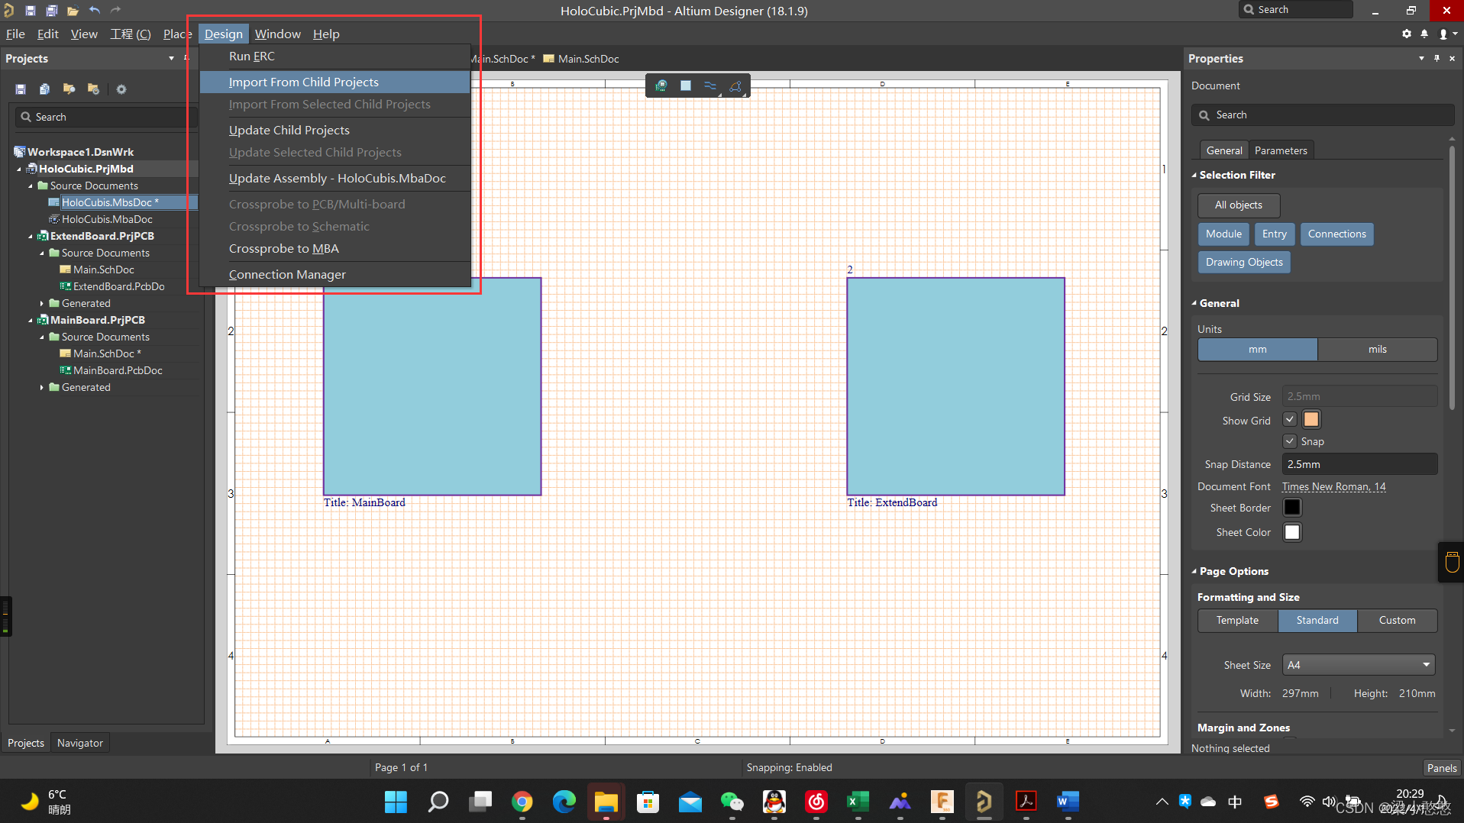Uncheck the Show Grid checkbox

click(1290, 419)
